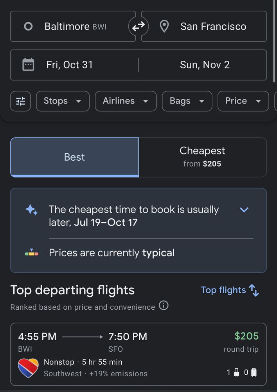Expand the Bags filter dropdown
The height and width of the screenshot is (392, 277).
pyautogui.click(x=187, y=101)
